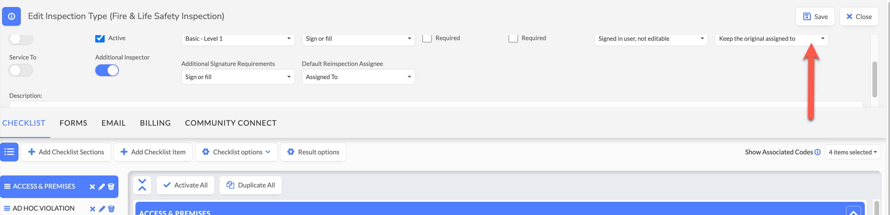
Task: Click the blue list view icon
Action: (x=9, y=152)
